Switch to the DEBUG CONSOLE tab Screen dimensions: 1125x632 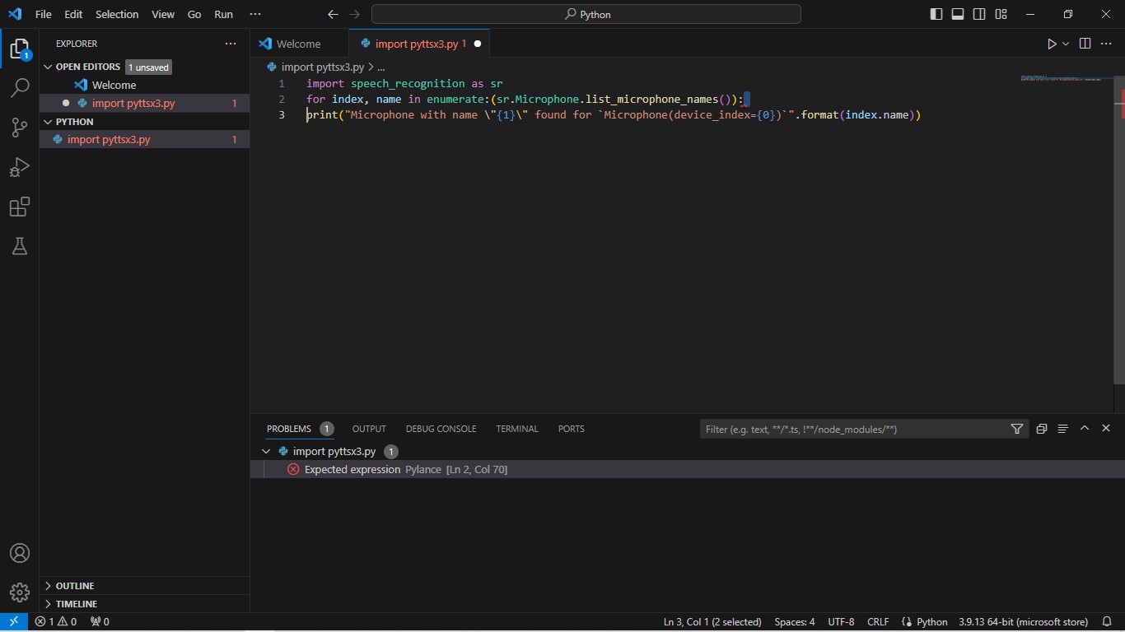(x=441, y=429)
